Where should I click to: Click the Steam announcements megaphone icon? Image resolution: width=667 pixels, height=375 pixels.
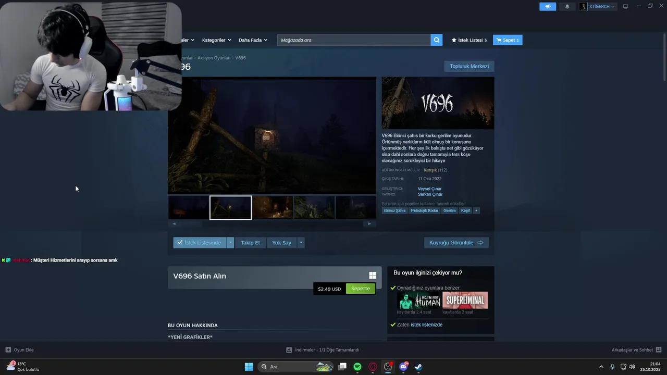point(548,6)
